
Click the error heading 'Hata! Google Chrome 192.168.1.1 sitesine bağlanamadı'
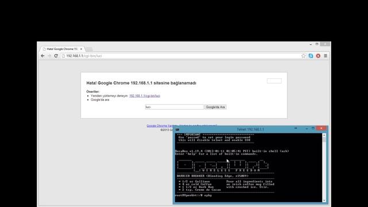[x=141, y=83]
